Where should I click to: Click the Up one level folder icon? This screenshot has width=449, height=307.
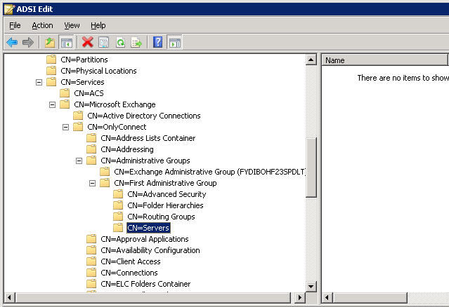[50, 43]
